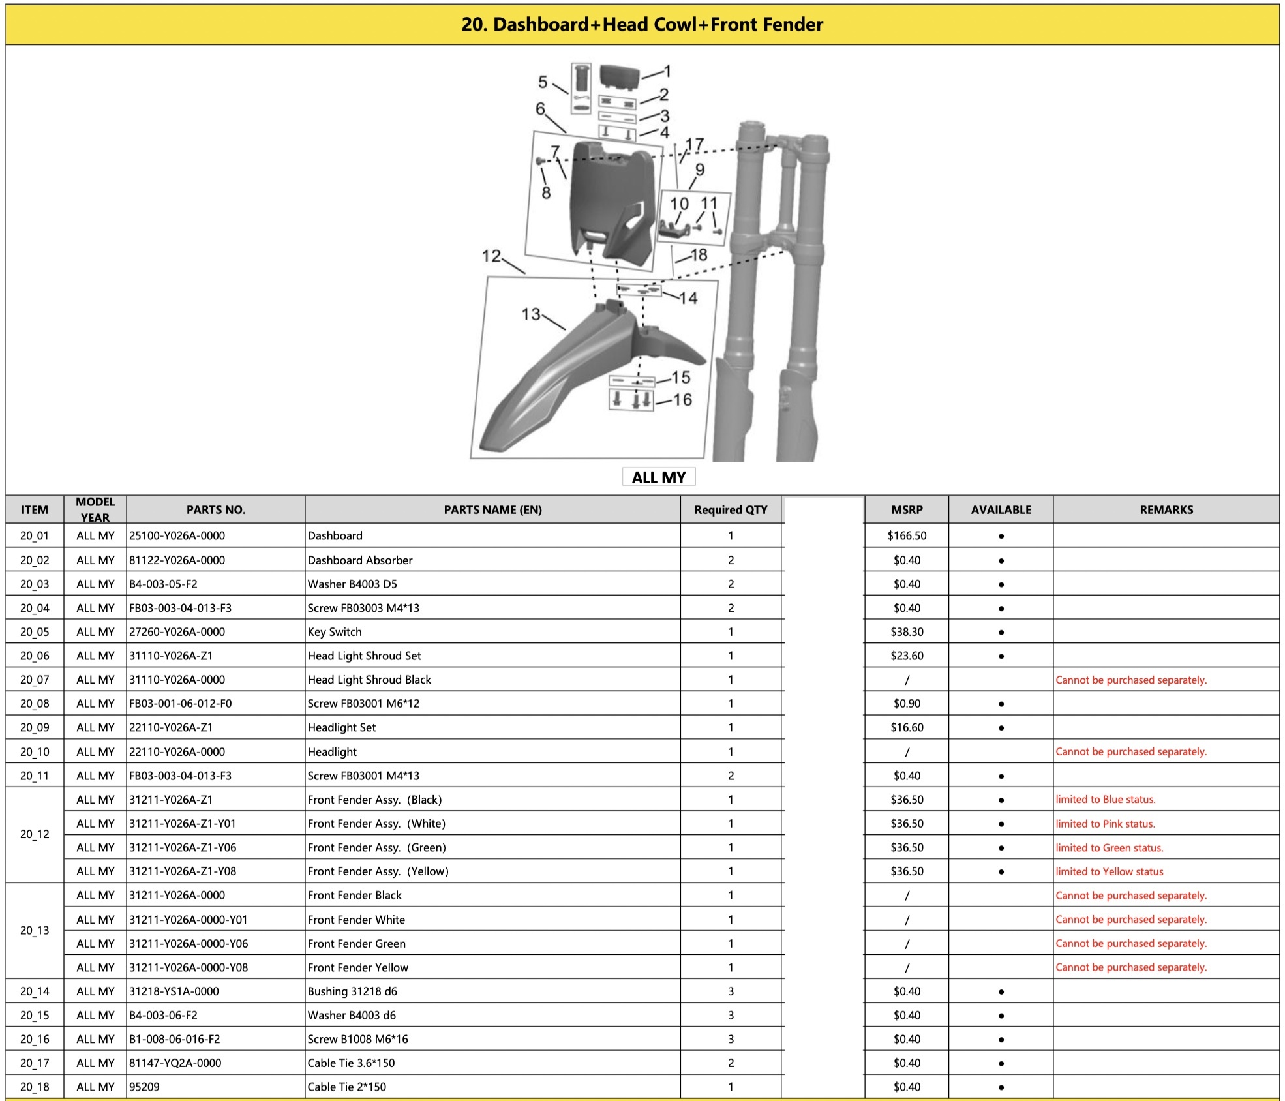
Task: Click part number '31110-Y026A-0000'
Action: pyautogui.click(x=177, y=680)
